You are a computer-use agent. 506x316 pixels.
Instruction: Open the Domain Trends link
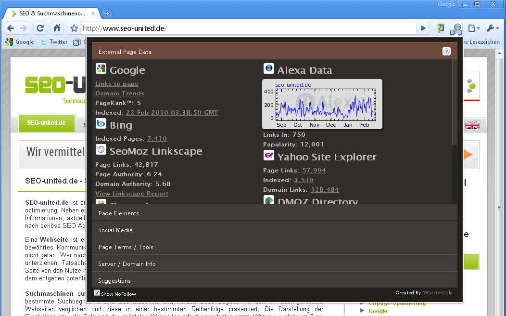pyautogui.click(x=120, y=93)
